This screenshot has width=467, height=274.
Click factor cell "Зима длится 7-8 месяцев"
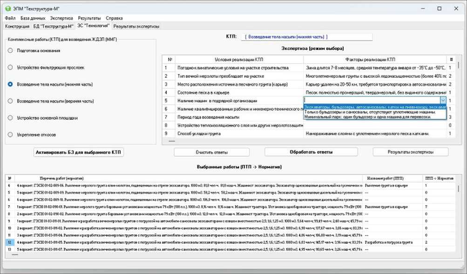tap(375, 68)
